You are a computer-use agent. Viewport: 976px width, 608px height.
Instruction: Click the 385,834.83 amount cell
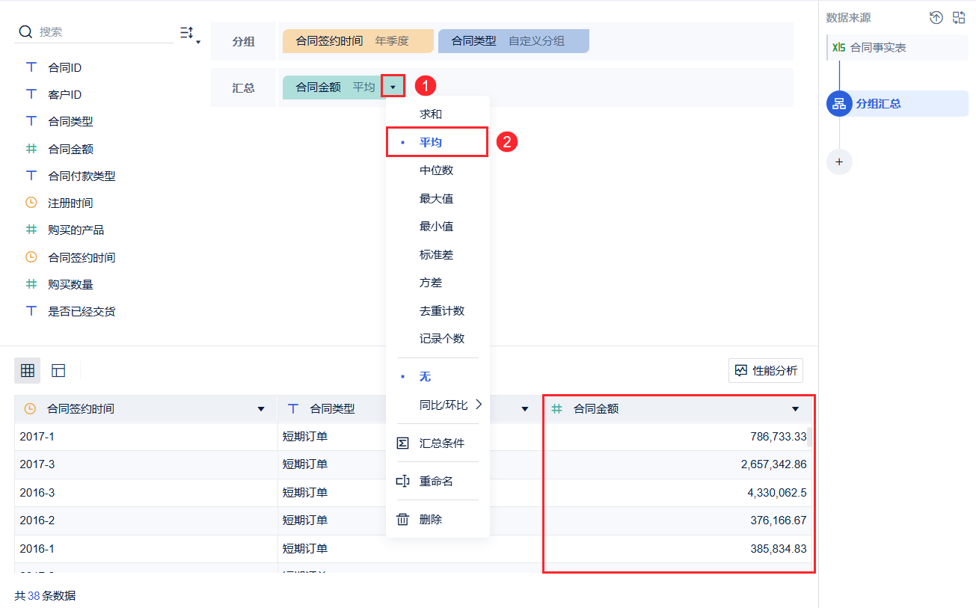pyautogui.click(x=678, y=549)
